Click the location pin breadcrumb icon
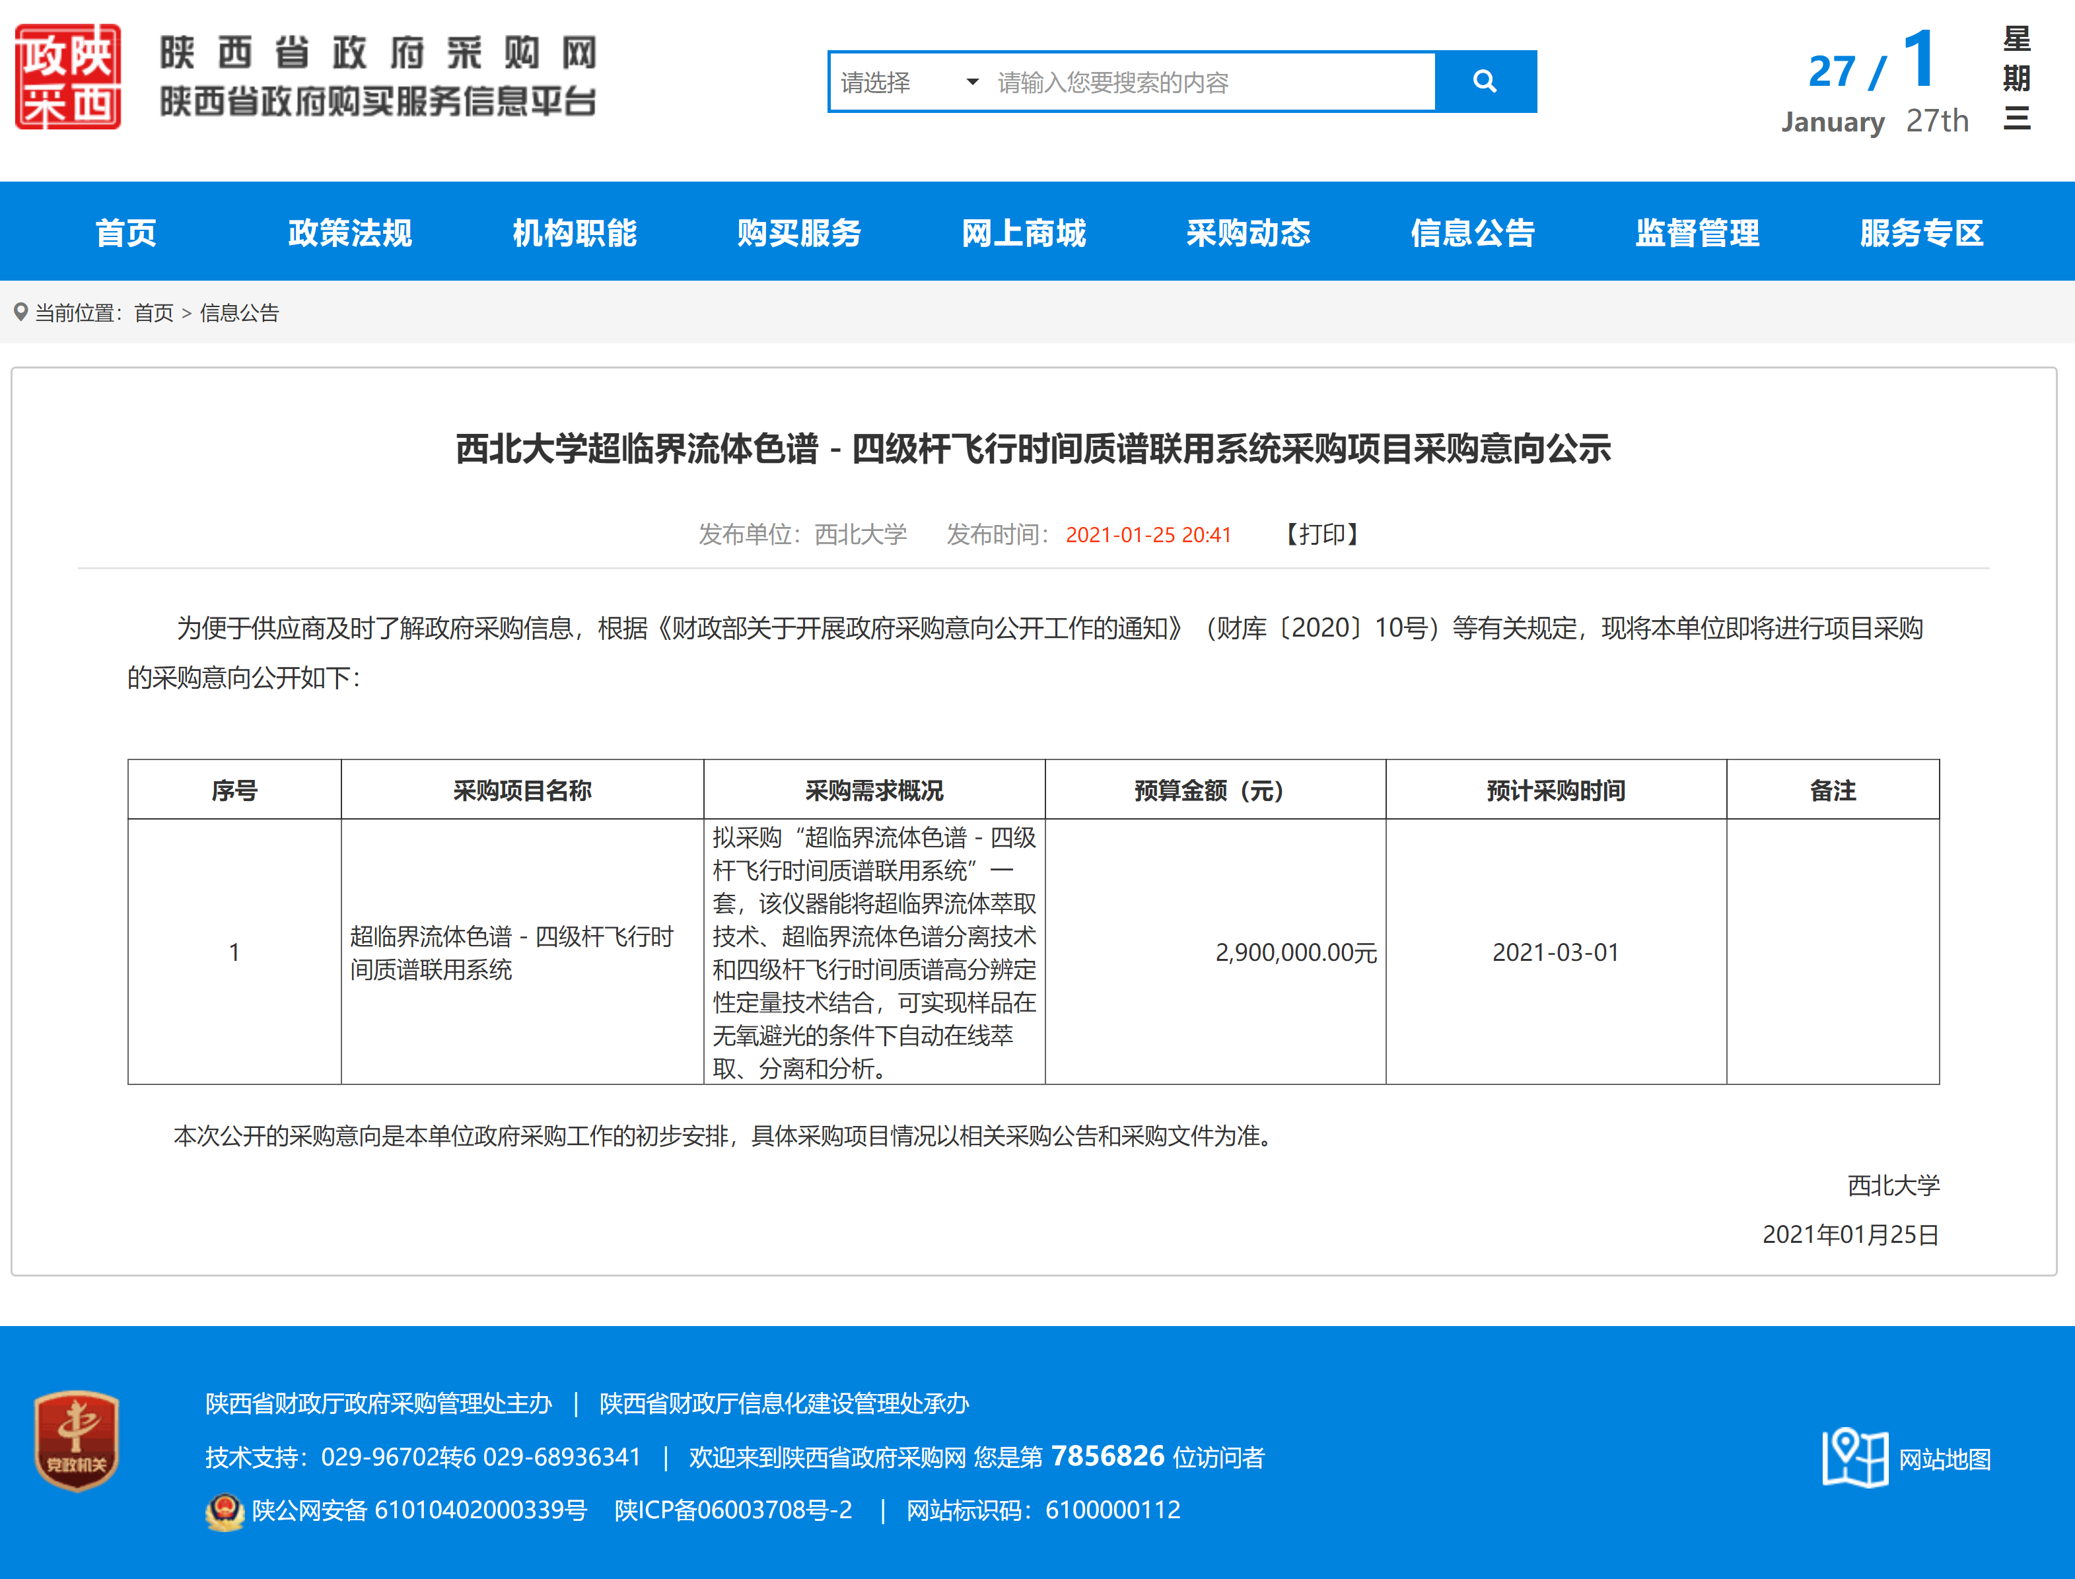 [20, 312]
